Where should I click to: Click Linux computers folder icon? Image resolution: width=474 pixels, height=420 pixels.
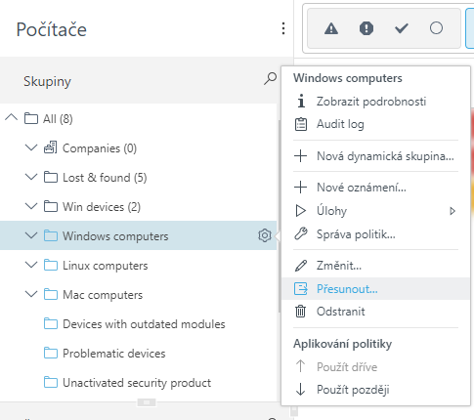point(51,265)
